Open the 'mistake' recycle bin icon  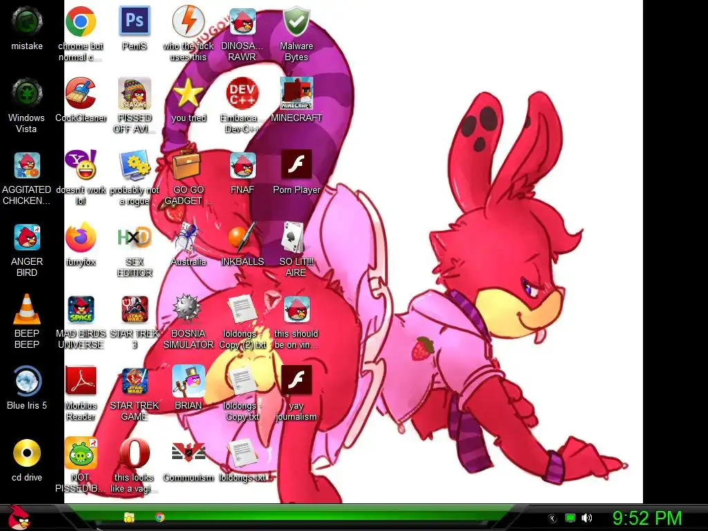27,21
